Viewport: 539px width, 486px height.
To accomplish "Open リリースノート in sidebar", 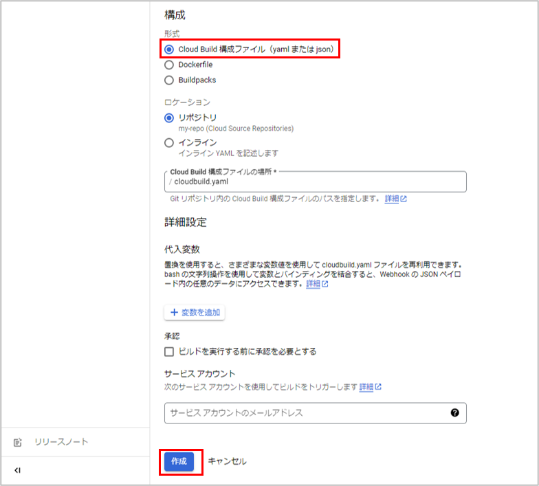I will click(61, 441).
